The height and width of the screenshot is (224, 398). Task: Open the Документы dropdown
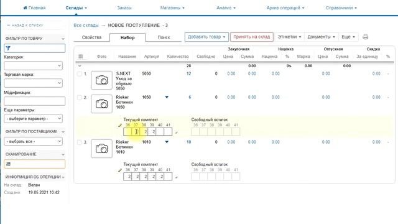[x=321, y=37]
